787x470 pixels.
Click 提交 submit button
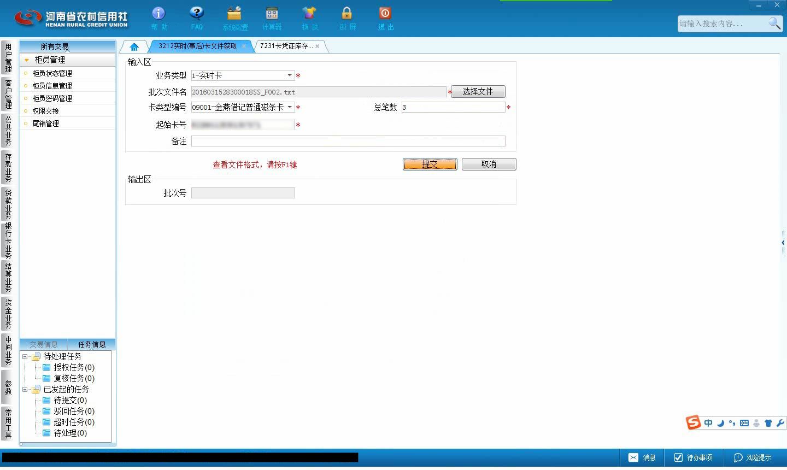430,164
